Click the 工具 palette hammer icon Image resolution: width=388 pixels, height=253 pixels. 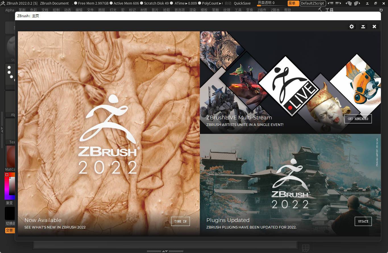pos(320,10)
